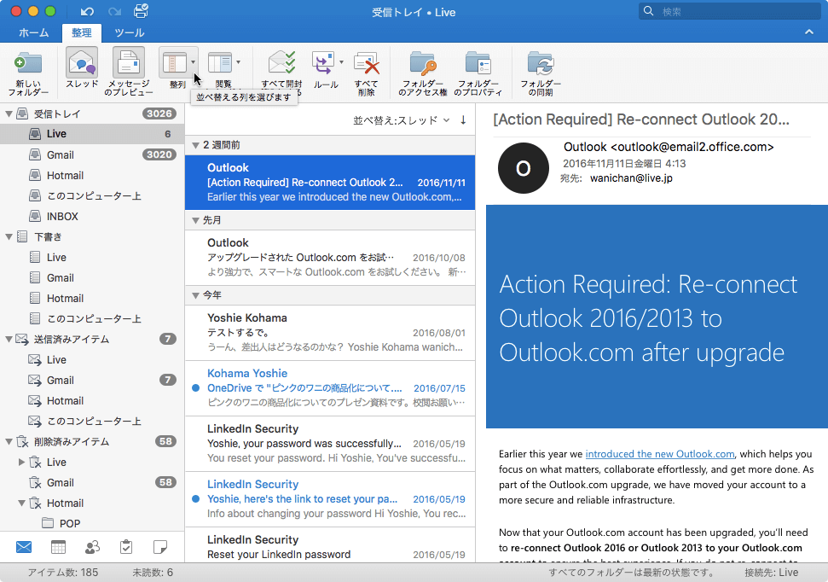Open フォルダーのアクセス権 permissions
Image resolution: width=828 pixels, height=582 pixels.
point(423,63)
